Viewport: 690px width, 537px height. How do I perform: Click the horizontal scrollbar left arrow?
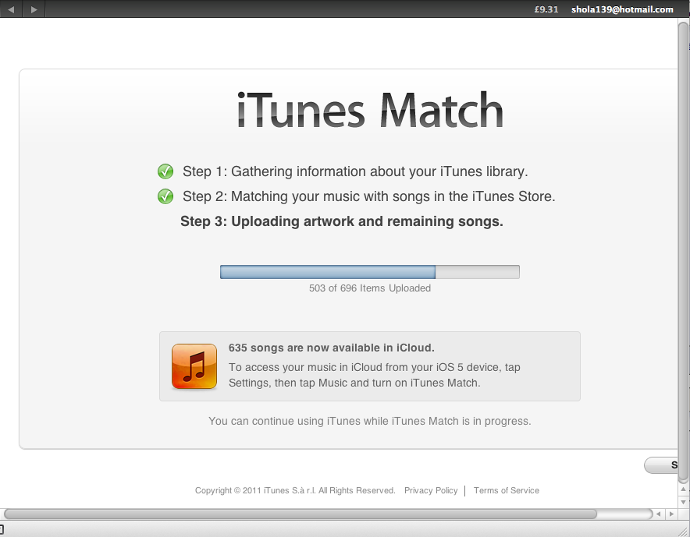point(658,514)
